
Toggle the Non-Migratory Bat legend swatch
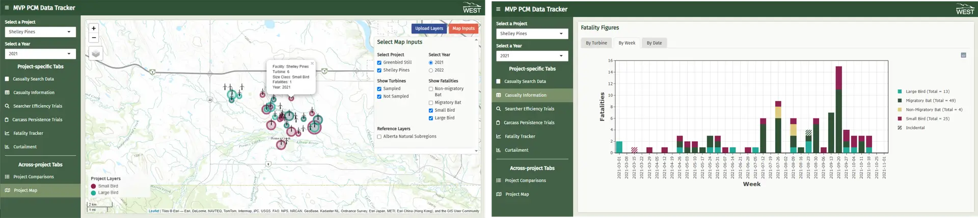[900, 110]
